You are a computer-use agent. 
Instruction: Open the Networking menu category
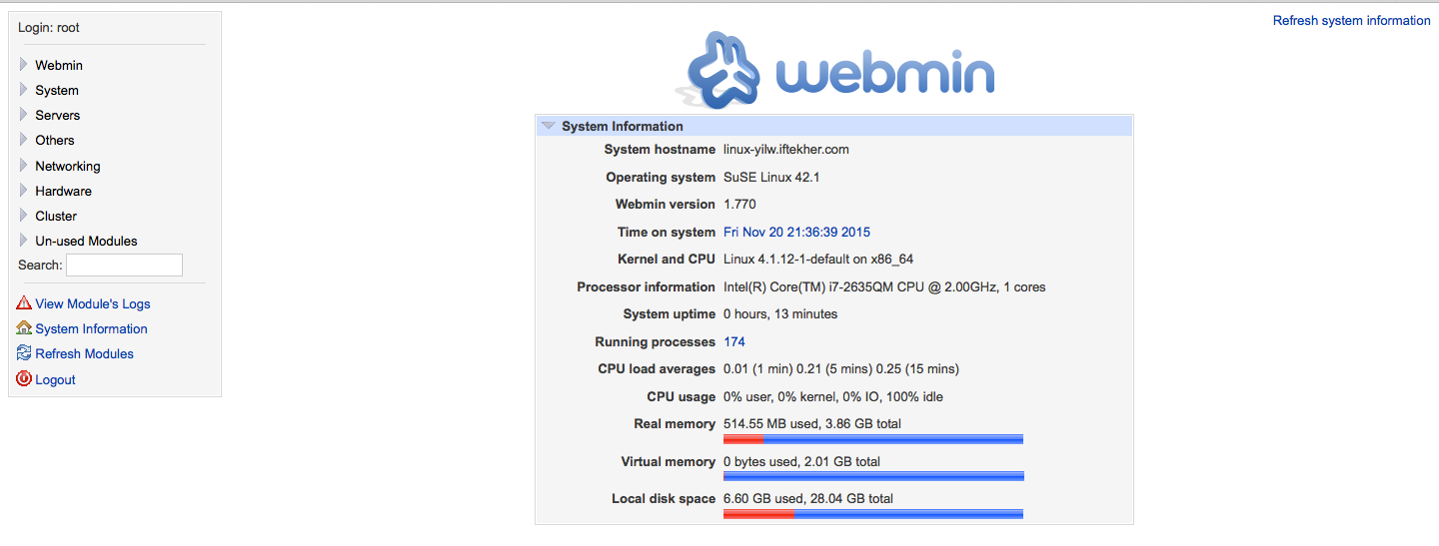pyautogui.click(x=68, y=166)
